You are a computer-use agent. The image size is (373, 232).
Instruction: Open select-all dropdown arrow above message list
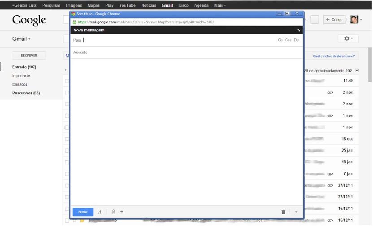[x=65, y=70]
